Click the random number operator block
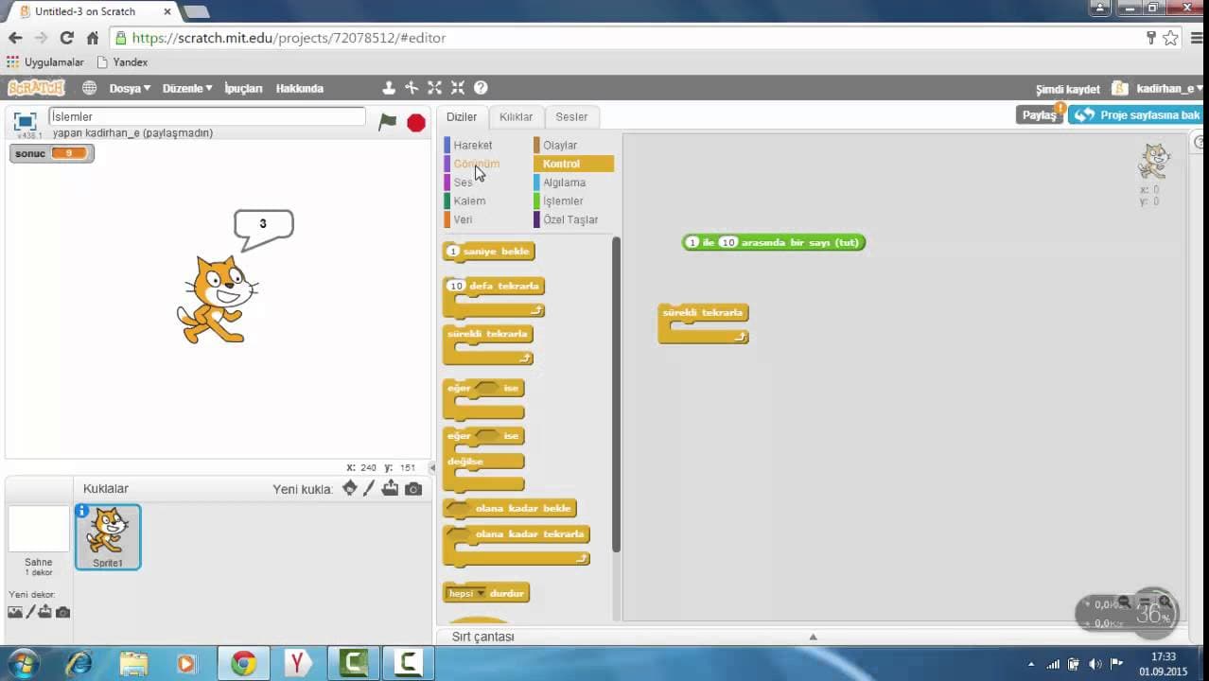 coord(774,242)
